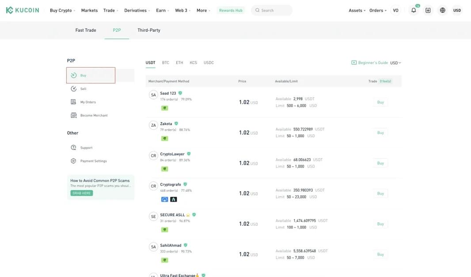This screenshot has width=471, height=277.
Task: Click the Sell sidebar icon
Action: (x=74, y=89)
